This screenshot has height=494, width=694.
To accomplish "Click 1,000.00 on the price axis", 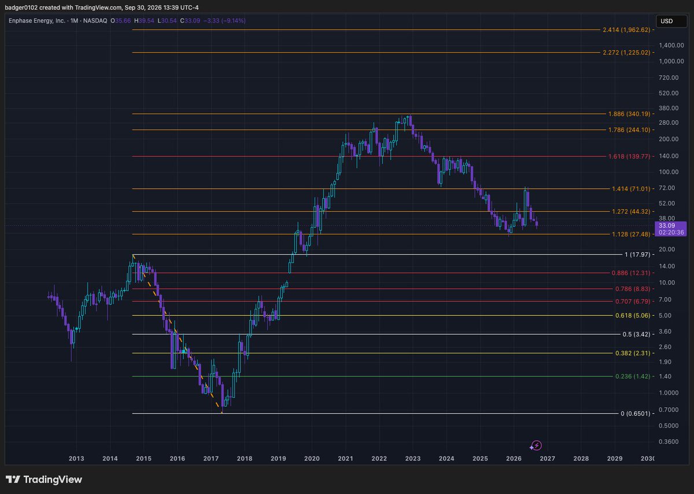I will click(671, 61).
